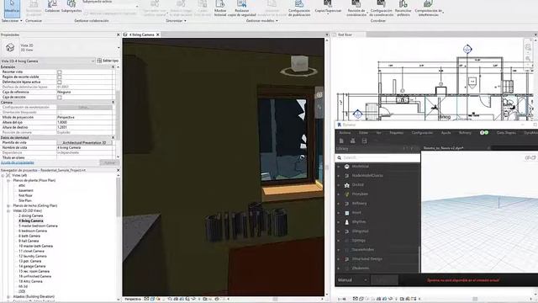This screenshot has height=303, width=538.
Task: Open the Seleccionar panel dropdown
Action: tap(12, 20)
